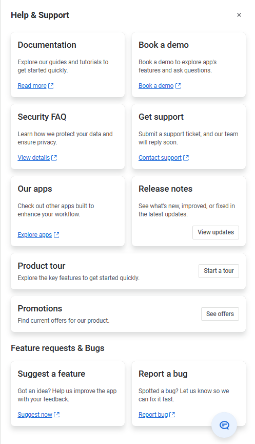Click external-link icon beside View details
The image size is (255, 444).
pyautogui.click(x=54, y=158)
